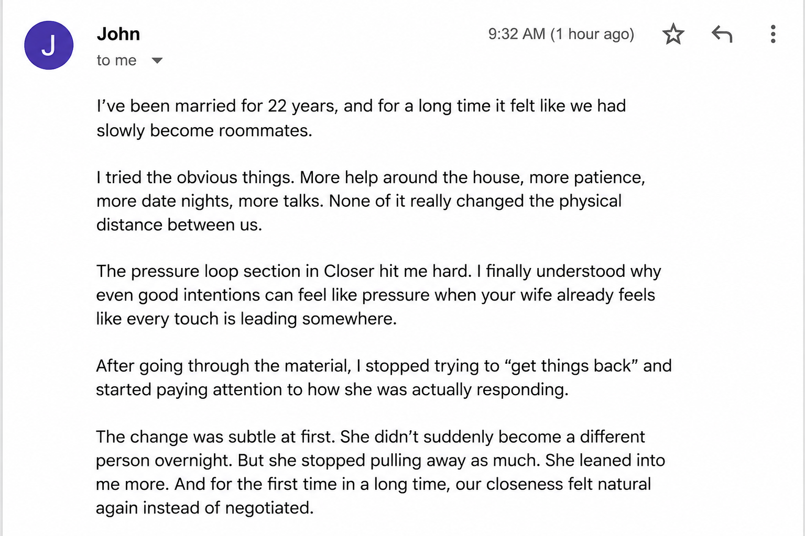Click the sender name John
This screenshot has width=805, height=536.
118,34
